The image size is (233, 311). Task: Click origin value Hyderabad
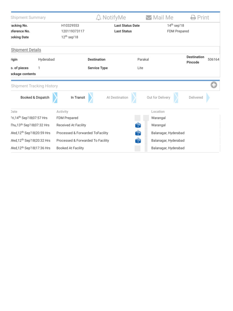(x=46, y=60)
